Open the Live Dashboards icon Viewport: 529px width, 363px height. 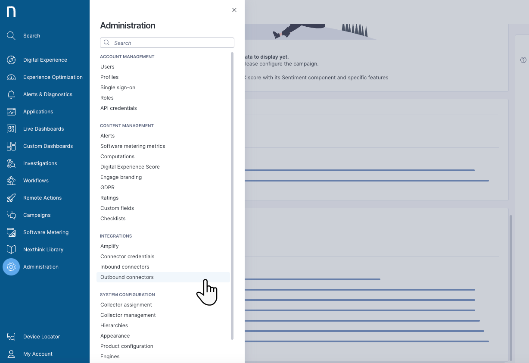tap(11, 129)
